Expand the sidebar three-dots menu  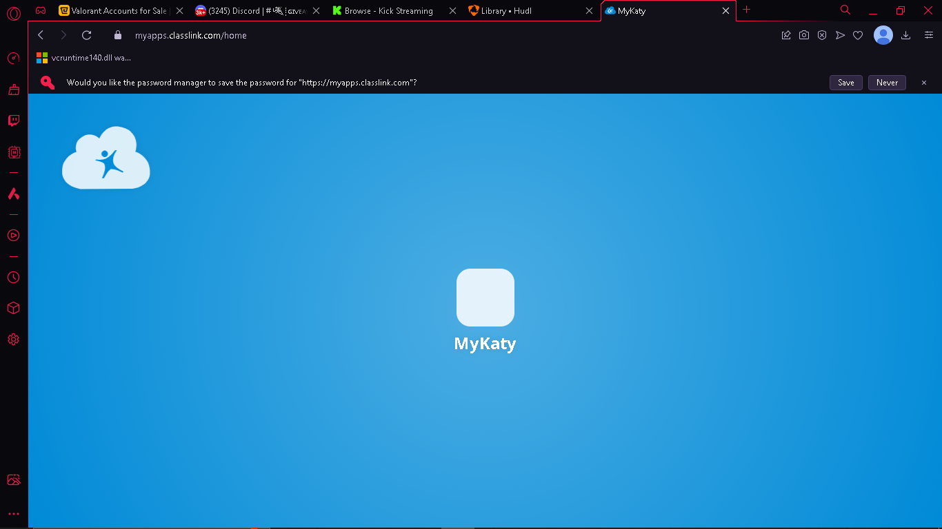[x=13, y=514]
